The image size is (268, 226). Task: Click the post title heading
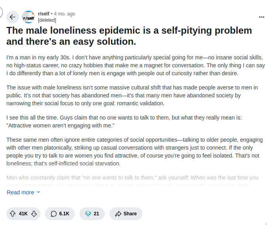(x=129, y=36)
